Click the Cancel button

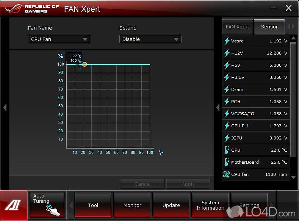coord(142,184)
